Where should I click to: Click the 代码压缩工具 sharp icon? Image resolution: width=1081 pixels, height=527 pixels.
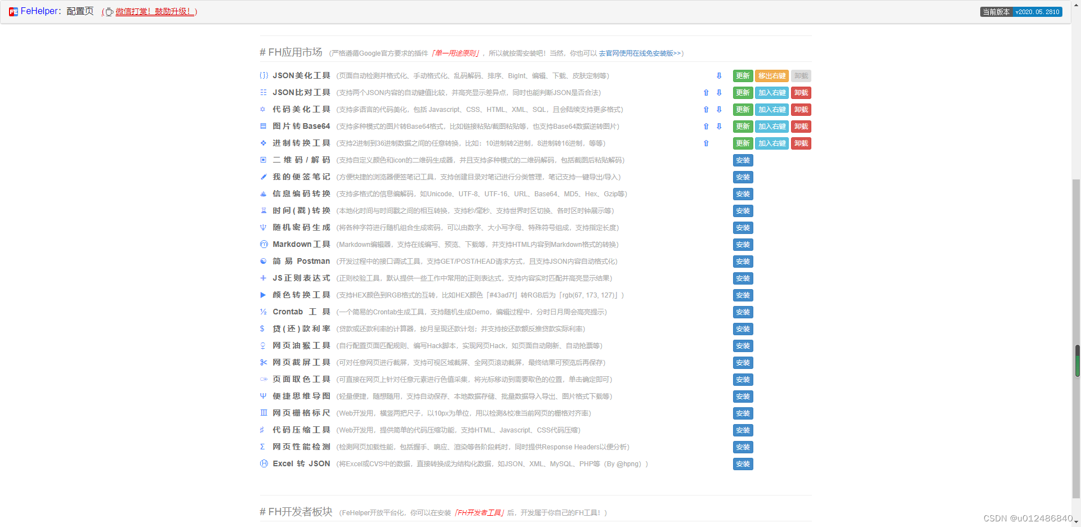[262, 430]
